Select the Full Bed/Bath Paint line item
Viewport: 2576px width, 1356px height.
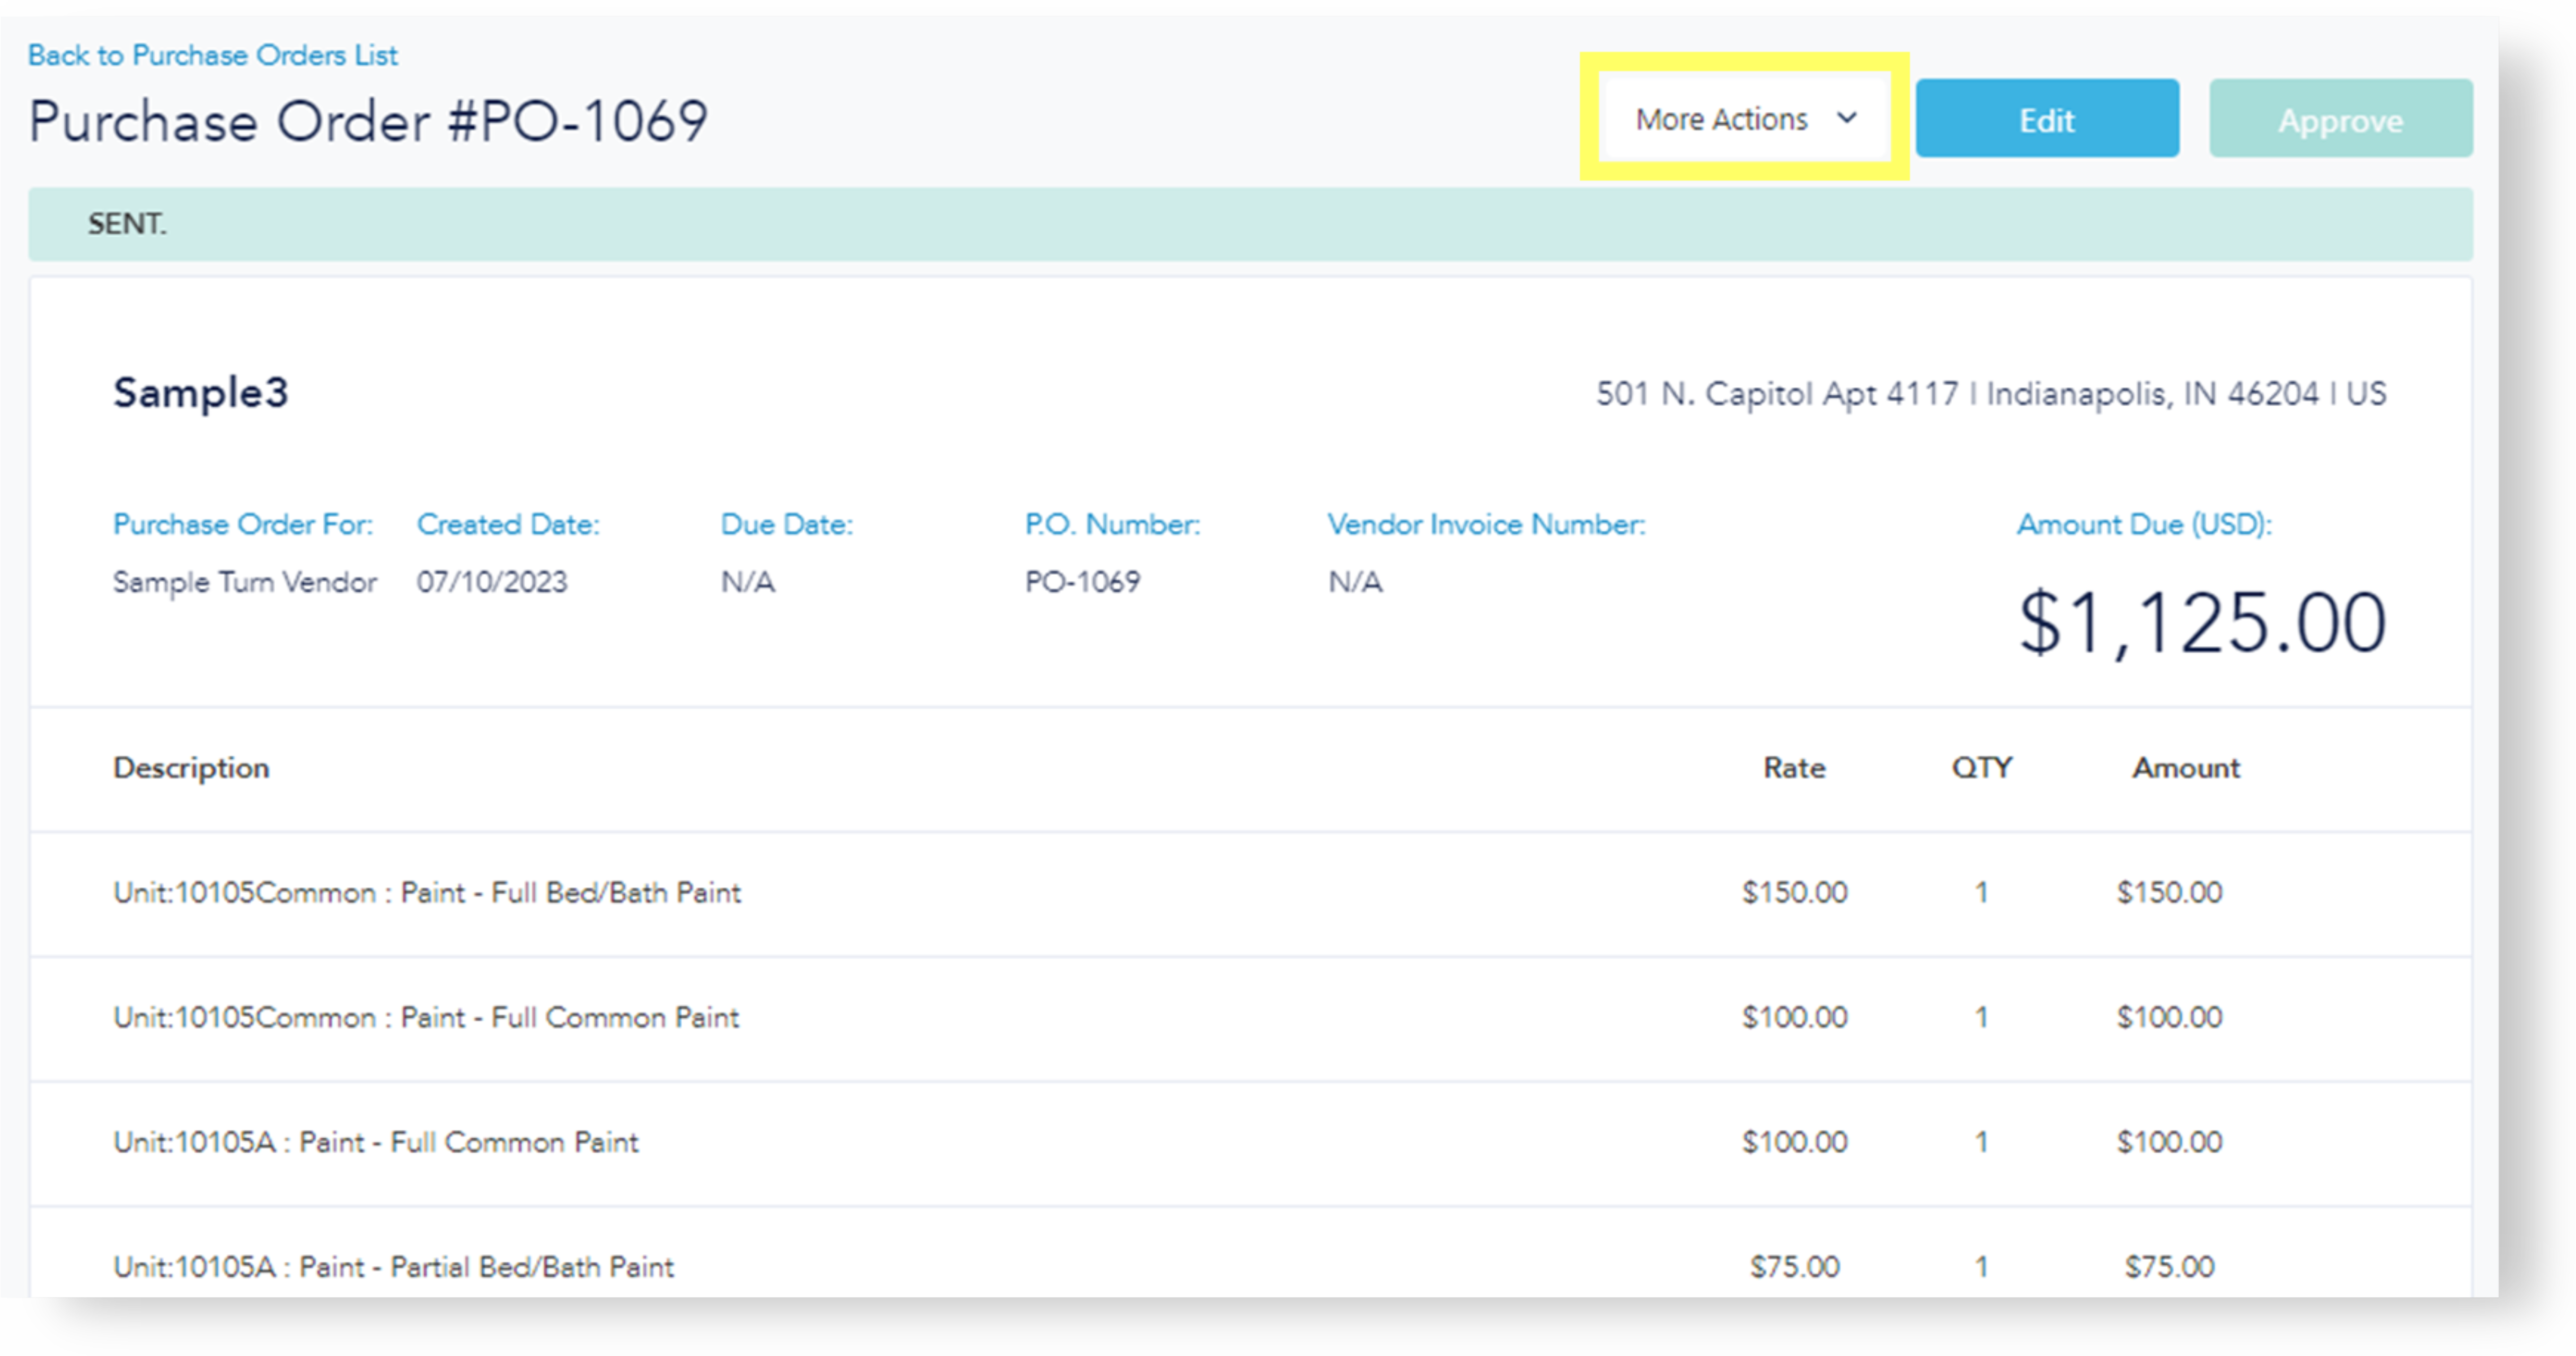coord(427,893)
